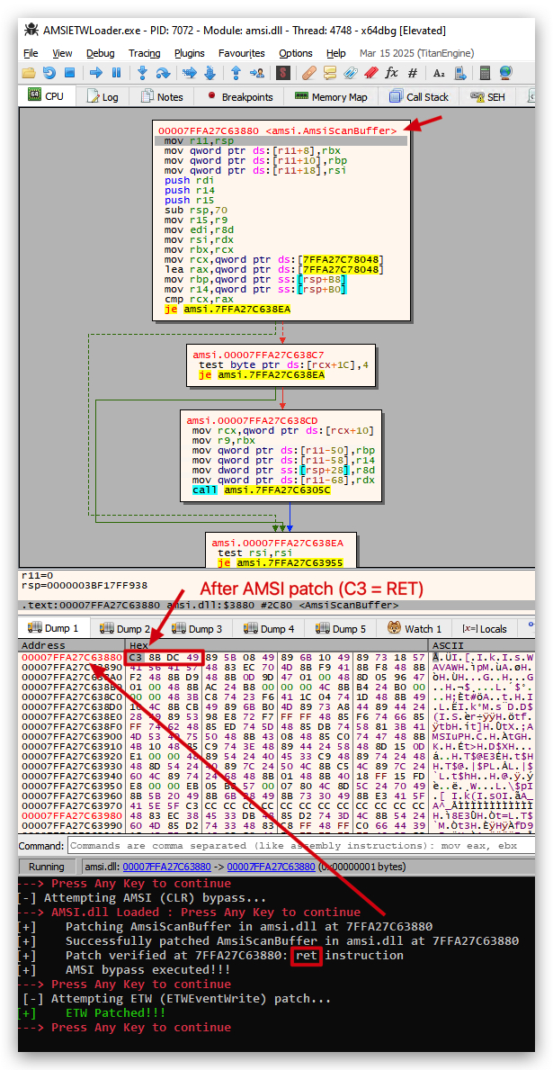Open the Debug menu

(x=100, y=53)
